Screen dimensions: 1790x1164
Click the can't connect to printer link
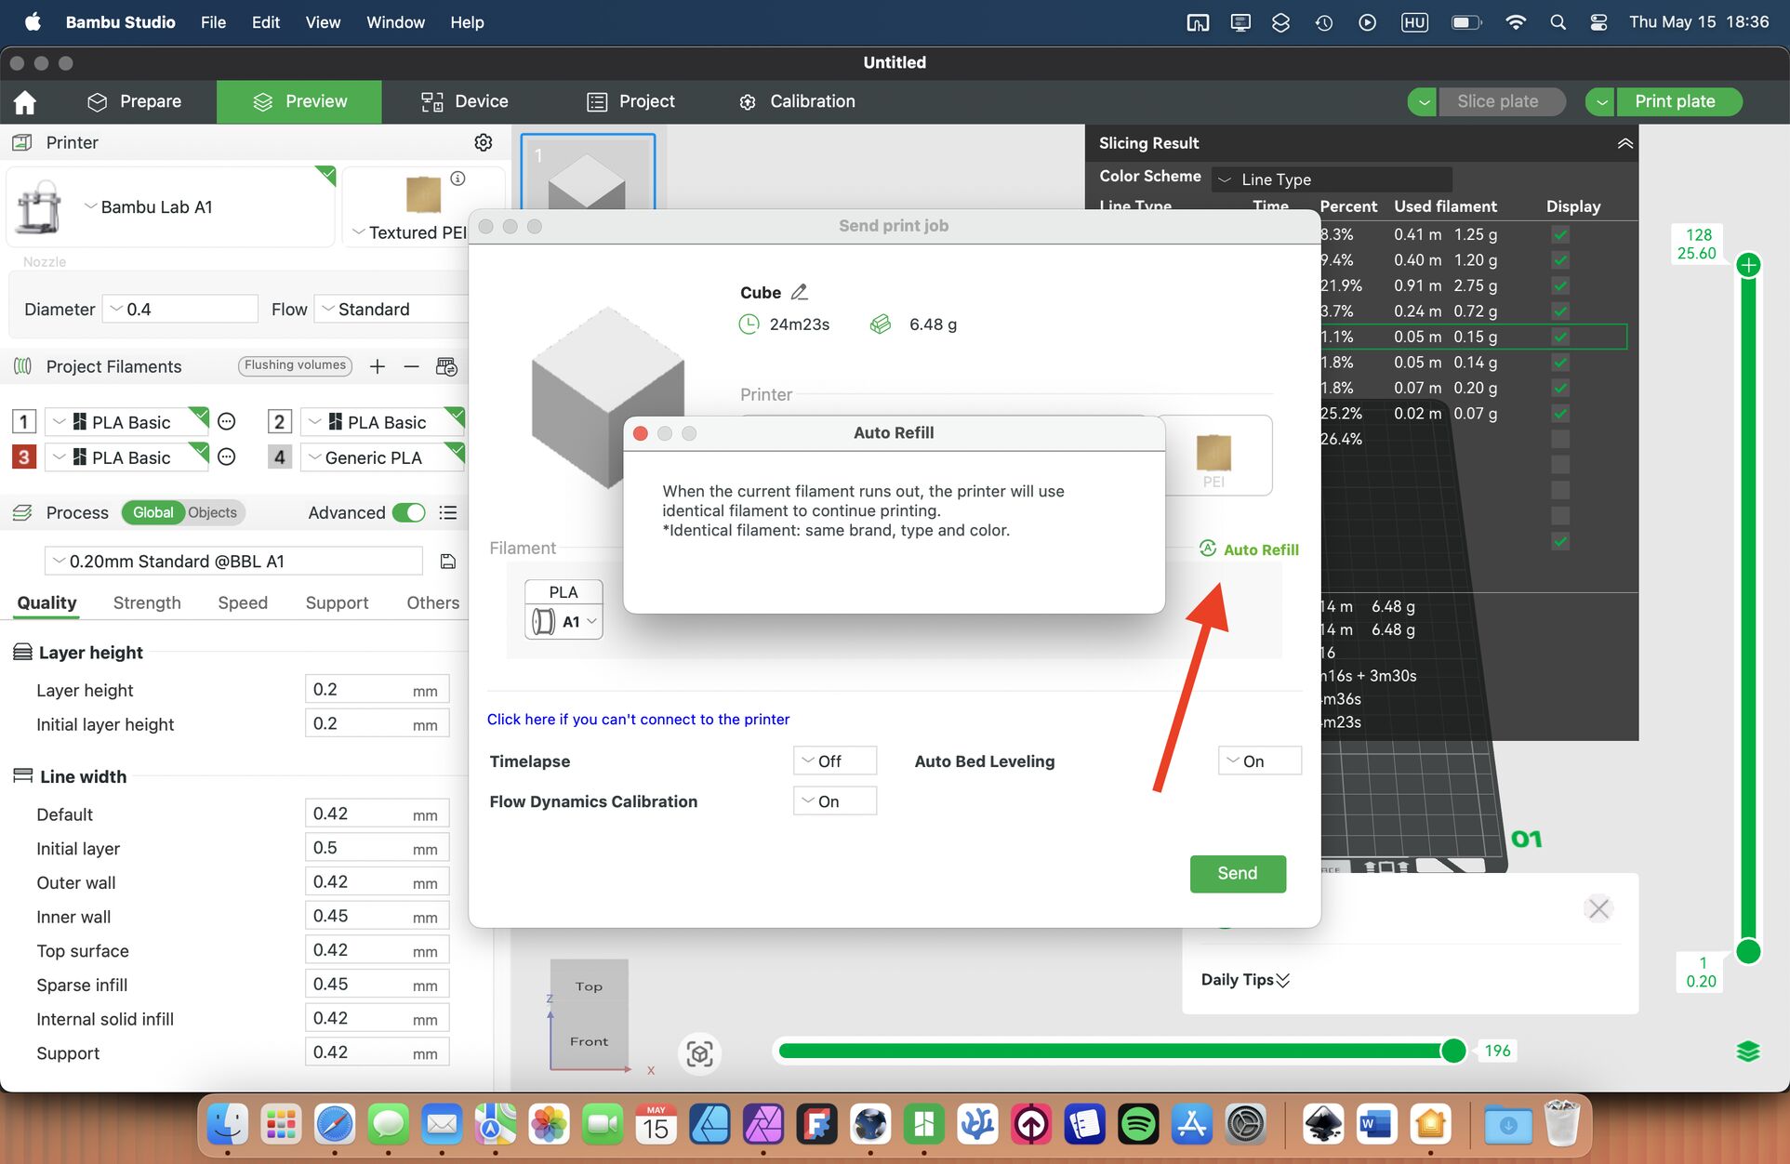click(x=638, y=719)
